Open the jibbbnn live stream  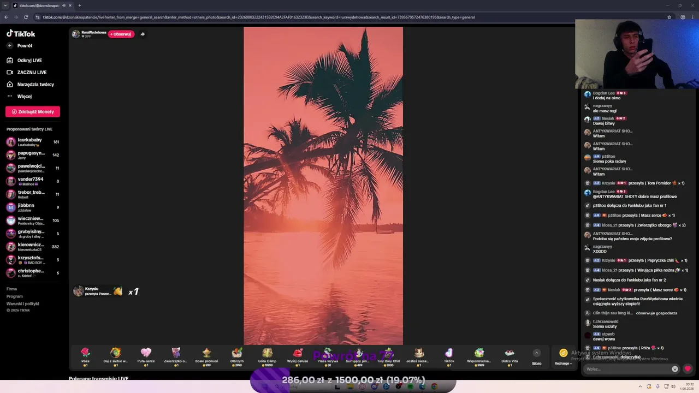[x=33, y=207]
